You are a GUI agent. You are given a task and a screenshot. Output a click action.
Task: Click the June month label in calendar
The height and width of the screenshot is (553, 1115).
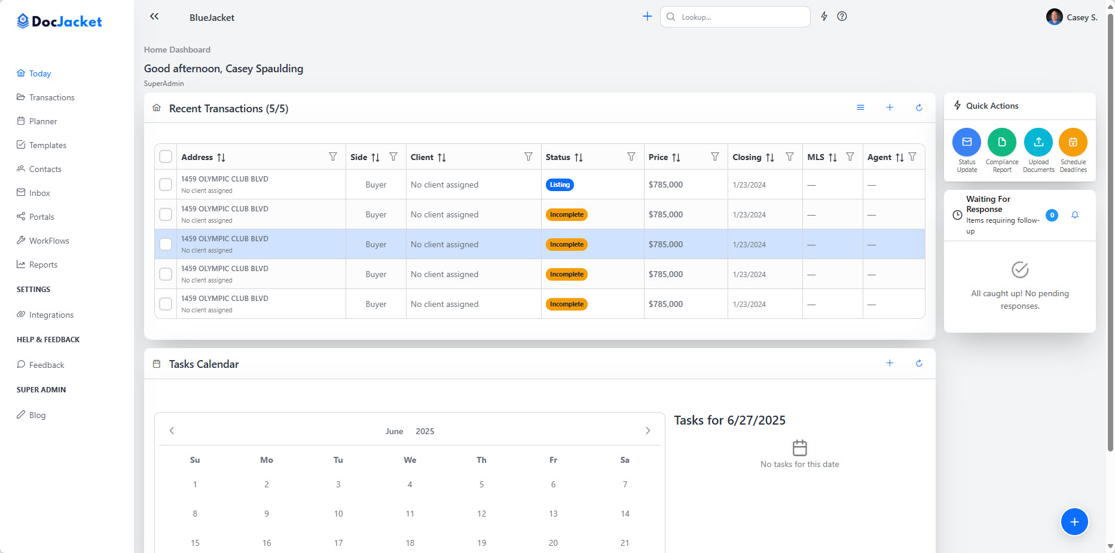click(x=394, y=431)
